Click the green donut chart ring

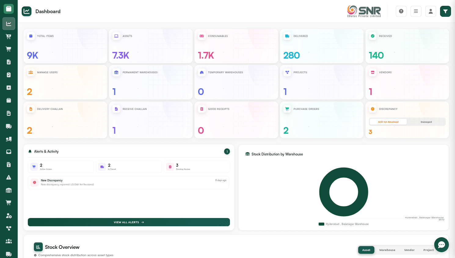point(324,192)
